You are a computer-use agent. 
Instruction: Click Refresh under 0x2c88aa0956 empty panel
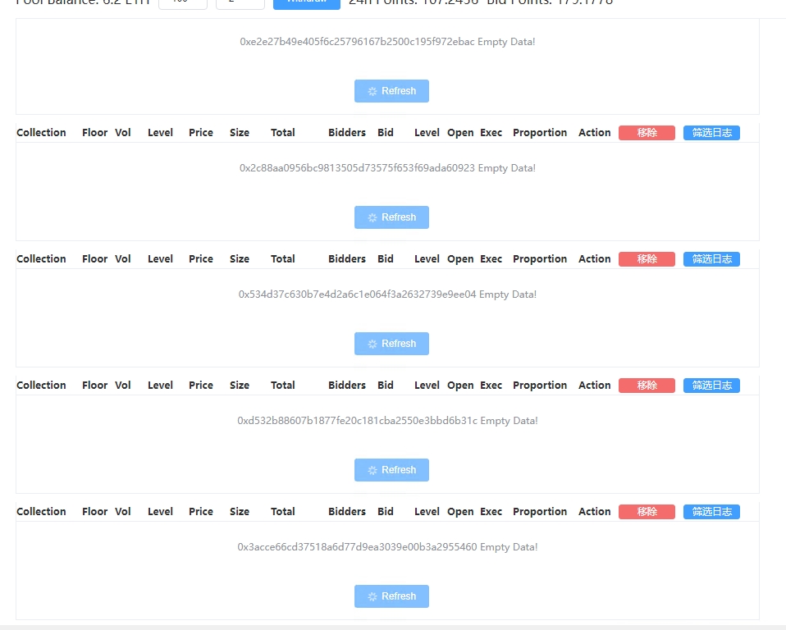coord(391,217)
